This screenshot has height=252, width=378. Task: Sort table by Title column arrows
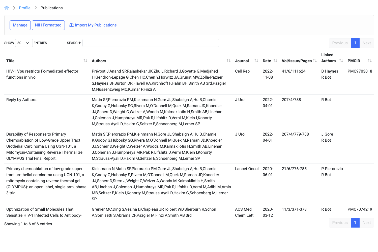coord(85,61)
